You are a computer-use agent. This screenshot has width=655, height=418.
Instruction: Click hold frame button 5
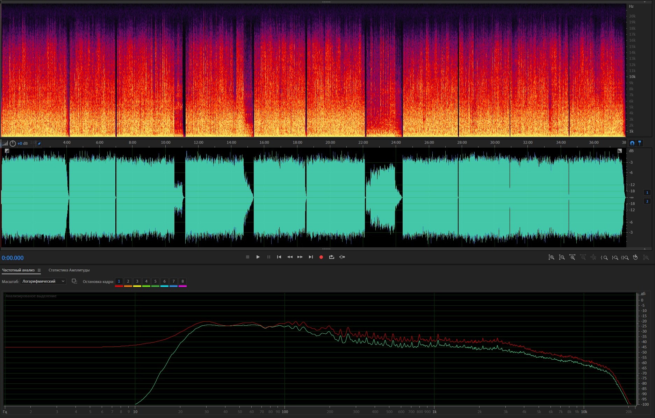(x=155, y=282)
